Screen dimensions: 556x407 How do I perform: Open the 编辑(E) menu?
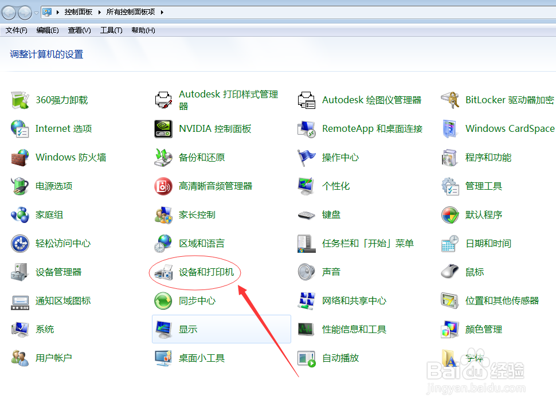pyautogui.click(x=48, y=30)
